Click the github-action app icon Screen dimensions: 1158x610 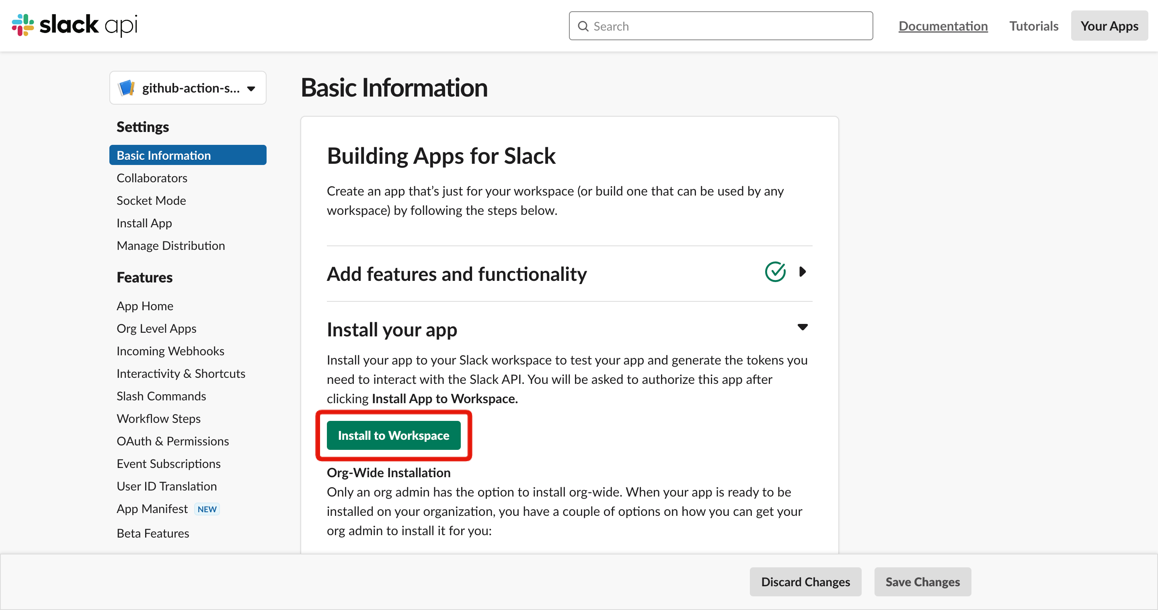[x=126, y=88]
